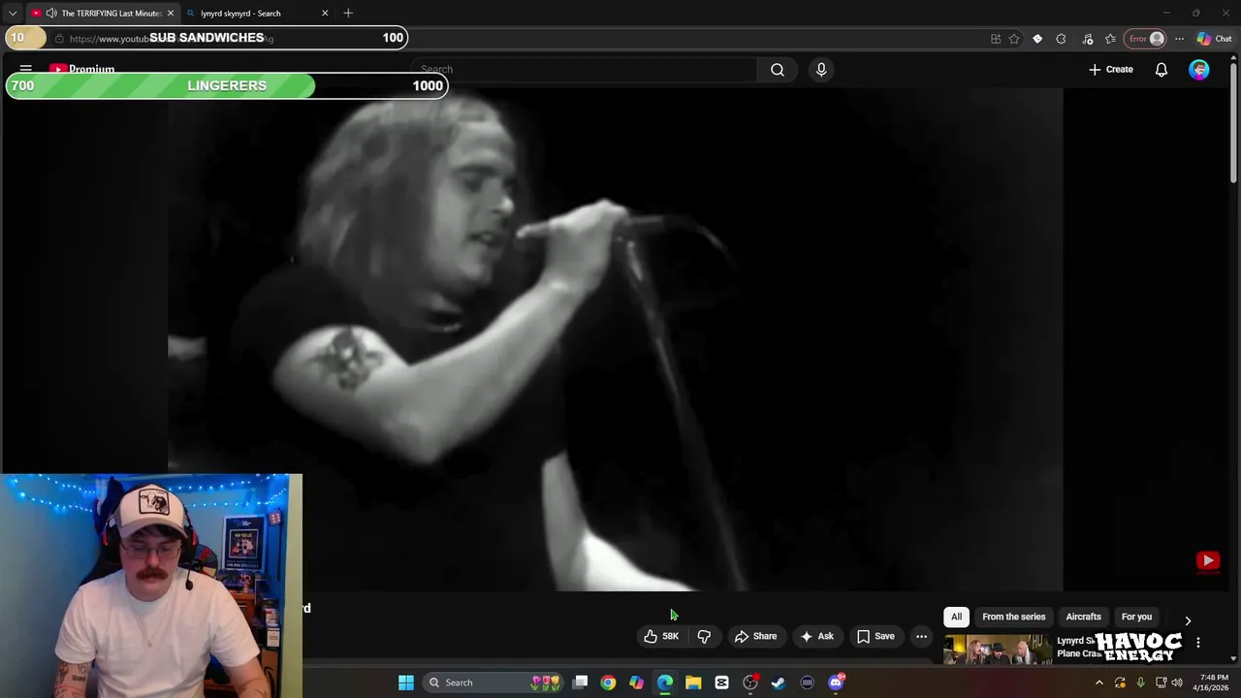Click the tray sync status icon

tap(1120, 682)
